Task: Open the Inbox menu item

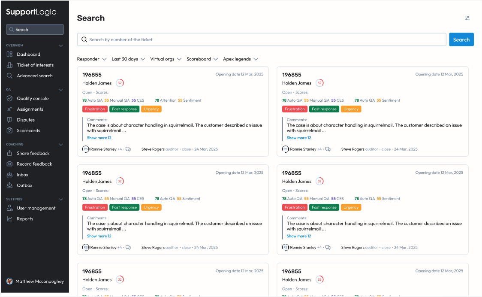Action: (x=22, y=175)
